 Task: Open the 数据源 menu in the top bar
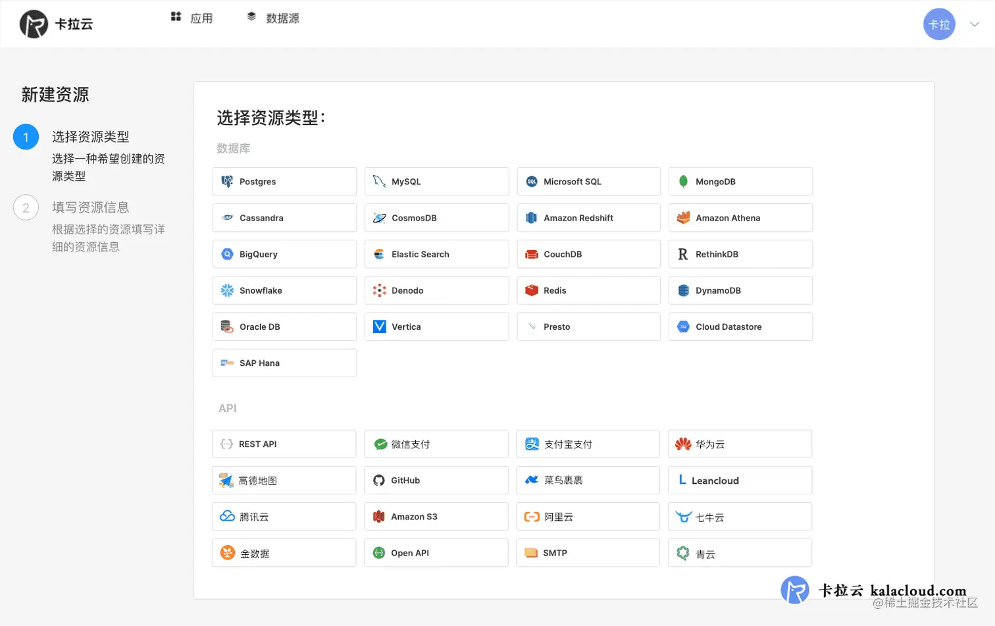coord(273,18)
